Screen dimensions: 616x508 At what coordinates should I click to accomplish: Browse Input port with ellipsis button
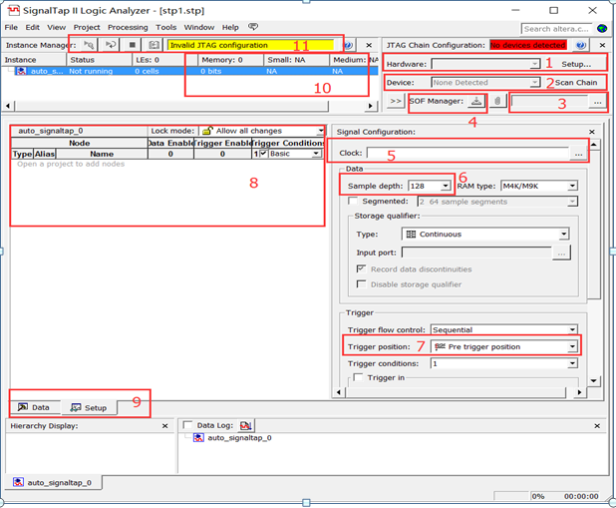pos(561,254)
